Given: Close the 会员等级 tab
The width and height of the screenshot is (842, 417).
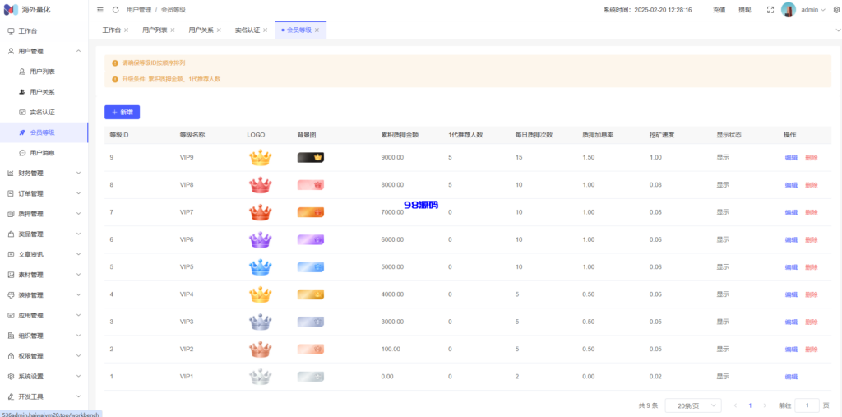Looking at the screenshot, I should point(317,30).
